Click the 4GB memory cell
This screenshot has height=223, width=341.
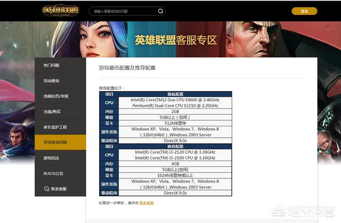pos(175,164)
